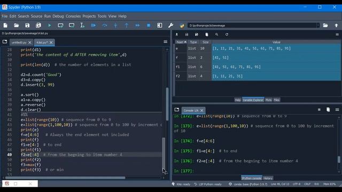Switch to the Files pane tab
342x192 pixels.
(x=277, y=100)
